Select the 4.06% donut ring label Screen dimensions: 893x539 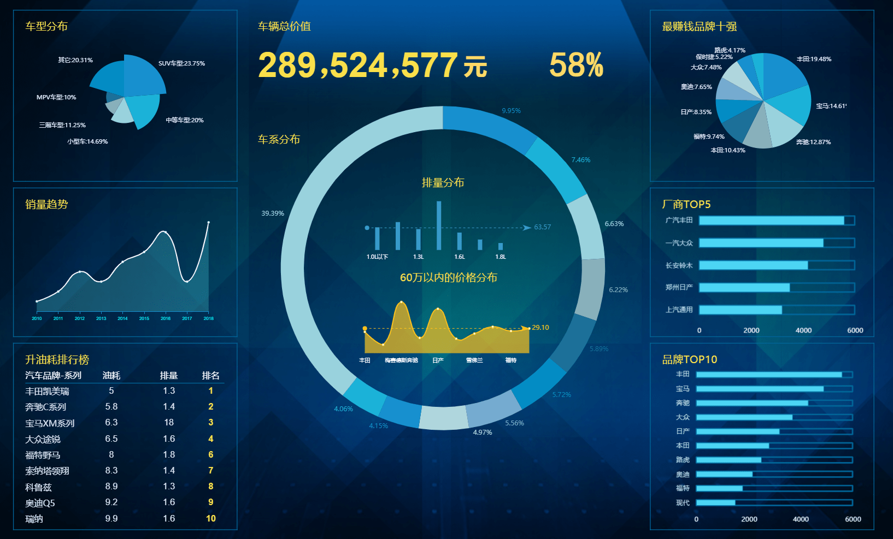click(344, 409)
